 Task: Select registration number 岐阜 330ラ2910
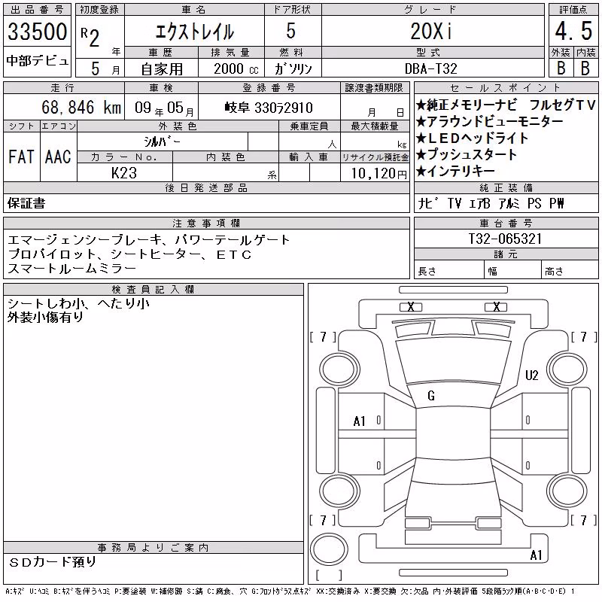(269, 108)
